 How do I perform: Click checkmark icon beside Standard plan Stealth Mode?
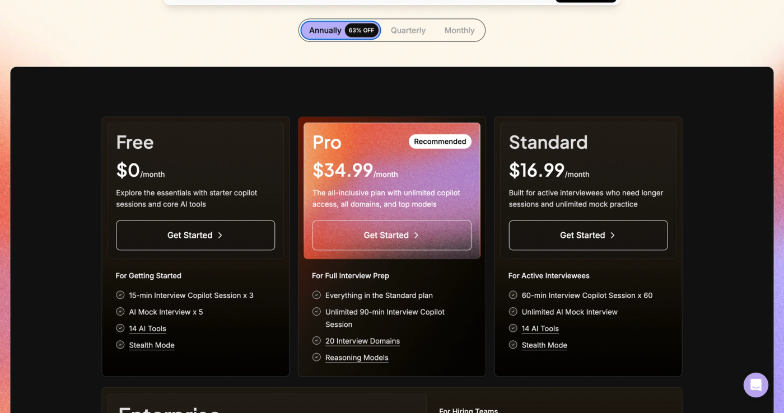tap(513, 345)
